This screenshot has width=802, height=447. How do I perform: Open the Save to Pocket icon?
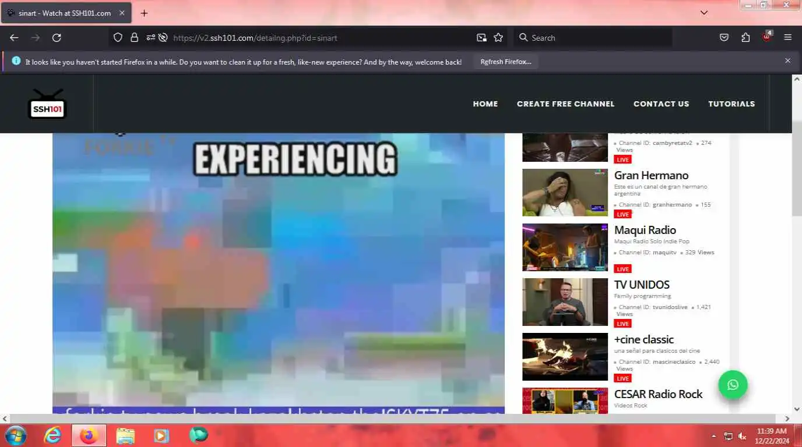(724, 38)
